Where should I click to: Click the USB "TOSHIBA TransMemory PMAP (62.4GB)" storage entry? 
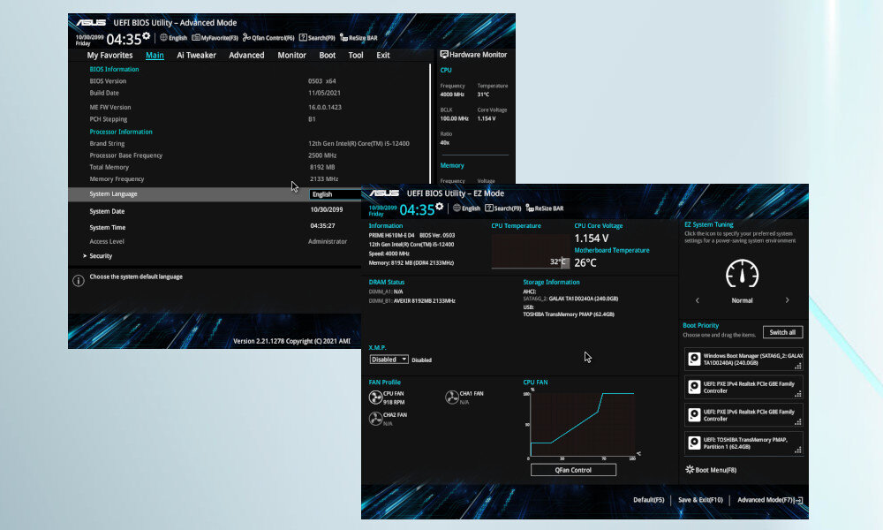click(569, 314)
